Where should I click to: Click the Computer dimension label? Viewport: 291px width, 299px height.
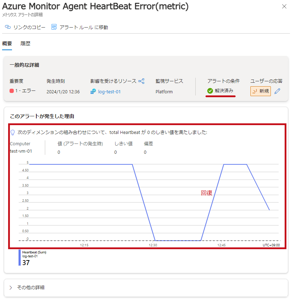(20, 143)
